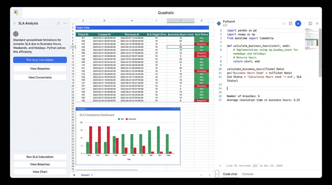Click the blue Run SLA Calculation button
332x185 pixels.
[x=40, y=60]
